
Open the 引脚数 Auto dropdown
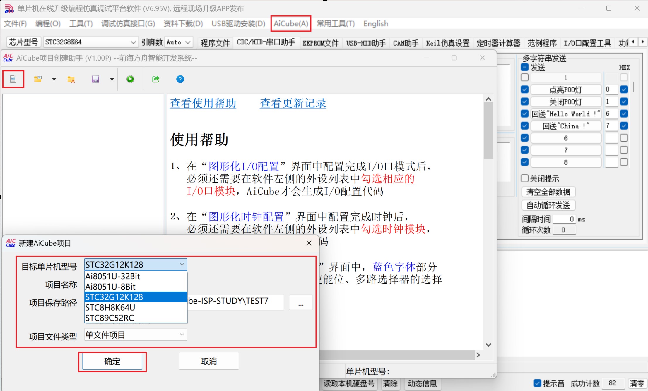click(x=179, y=42)
